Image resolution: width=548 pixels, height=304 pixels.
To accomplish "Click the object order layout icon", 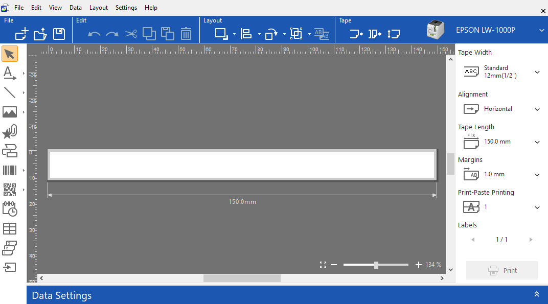I will [221, 34].
